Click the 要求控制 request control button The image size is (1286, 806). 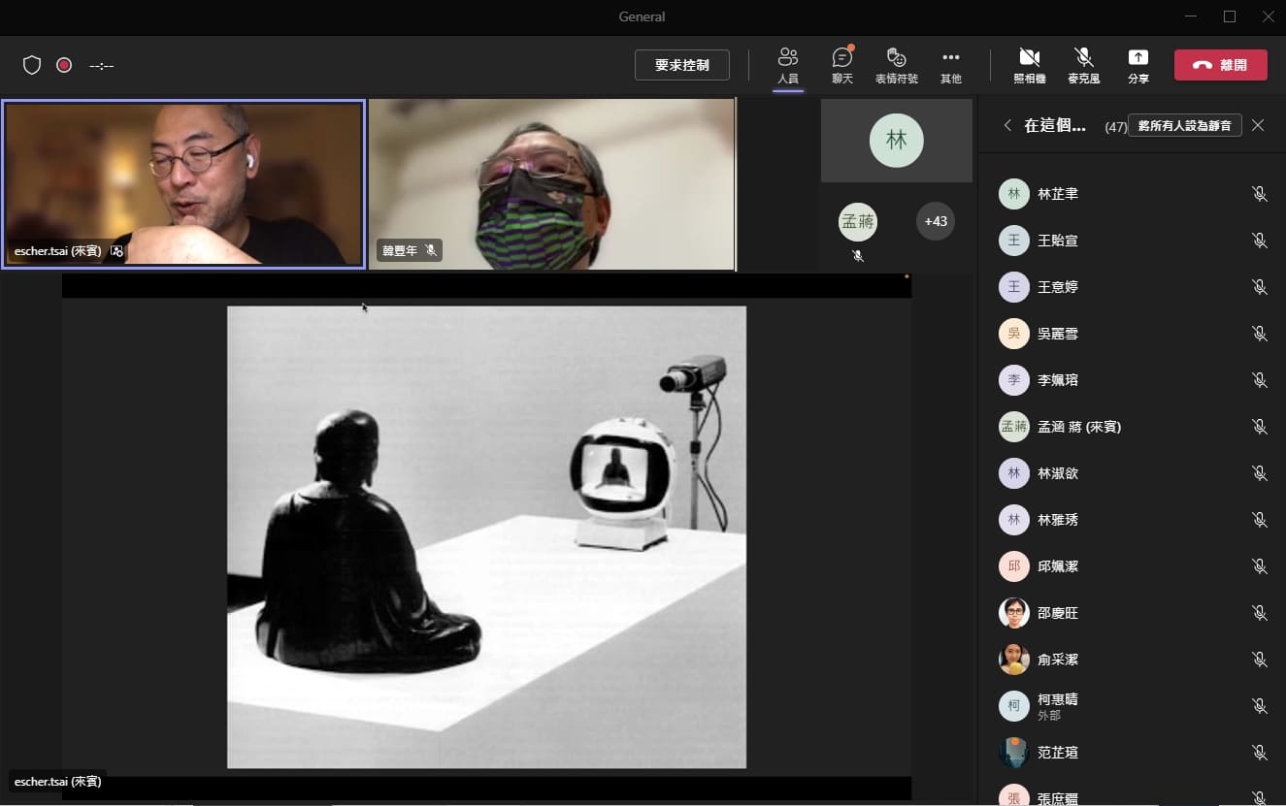681,65
